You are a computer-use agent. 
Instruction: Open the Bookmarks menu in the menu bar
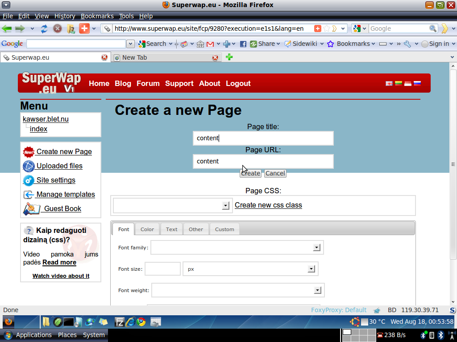pyautogui.click(x=97, y=16)
